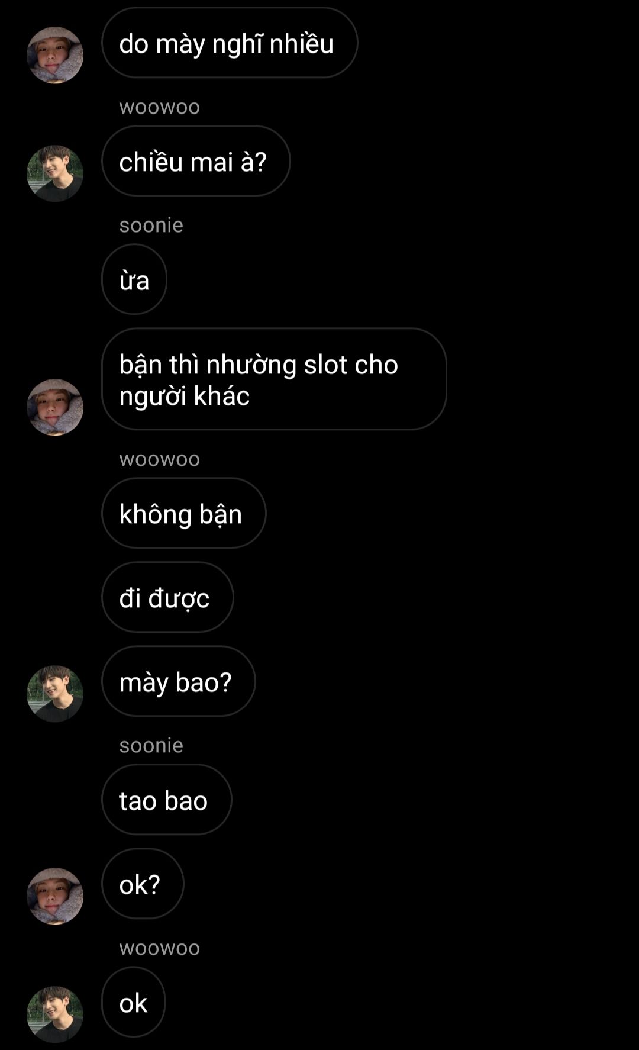Viewport: 639px width, 1050px height.
Task: Tap sender name soonie above "tao bao"
Action: point(151,745)
